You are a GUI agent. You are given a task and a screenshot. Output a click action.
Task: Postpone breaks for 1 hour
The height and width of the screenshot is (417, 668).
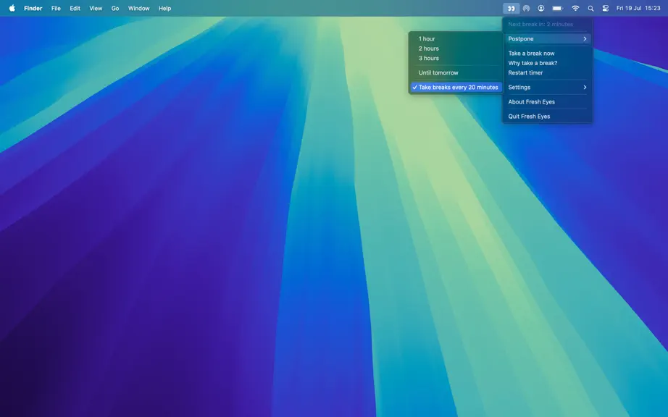[x=456, y=38]
